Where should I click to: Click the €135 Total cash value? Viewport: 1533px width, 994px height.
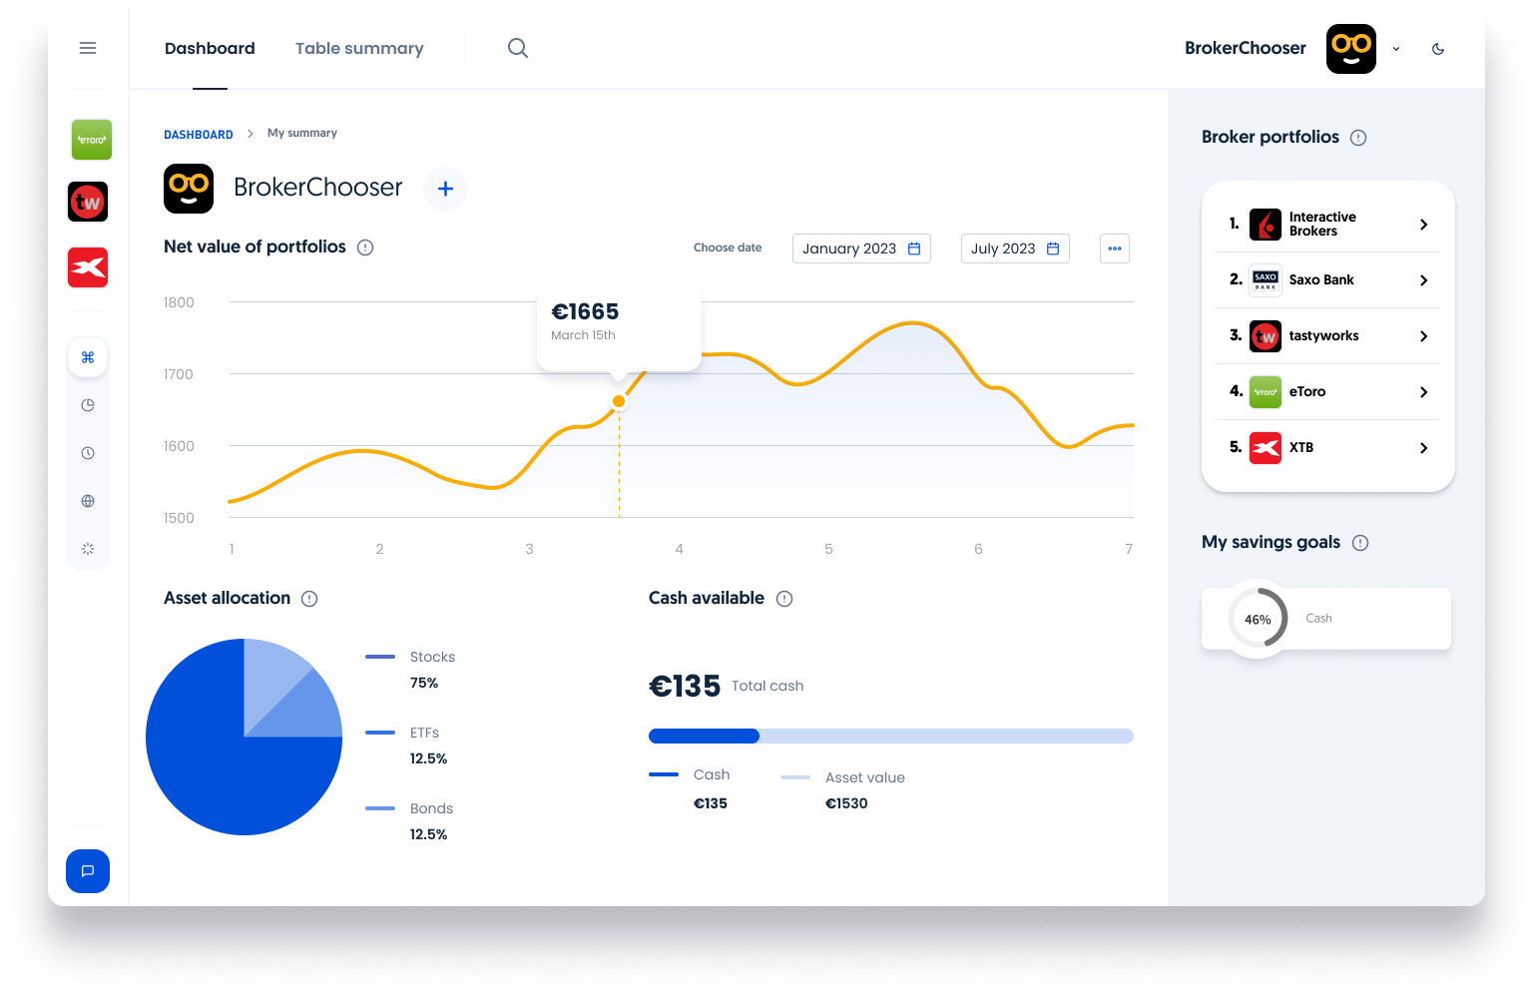pyautogui.click(x=685, y=686)
